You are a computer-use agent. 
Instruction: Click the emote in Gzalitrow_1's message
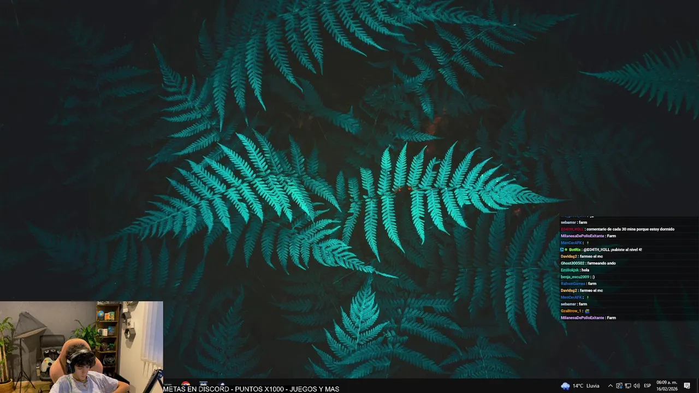click(587, 311)
